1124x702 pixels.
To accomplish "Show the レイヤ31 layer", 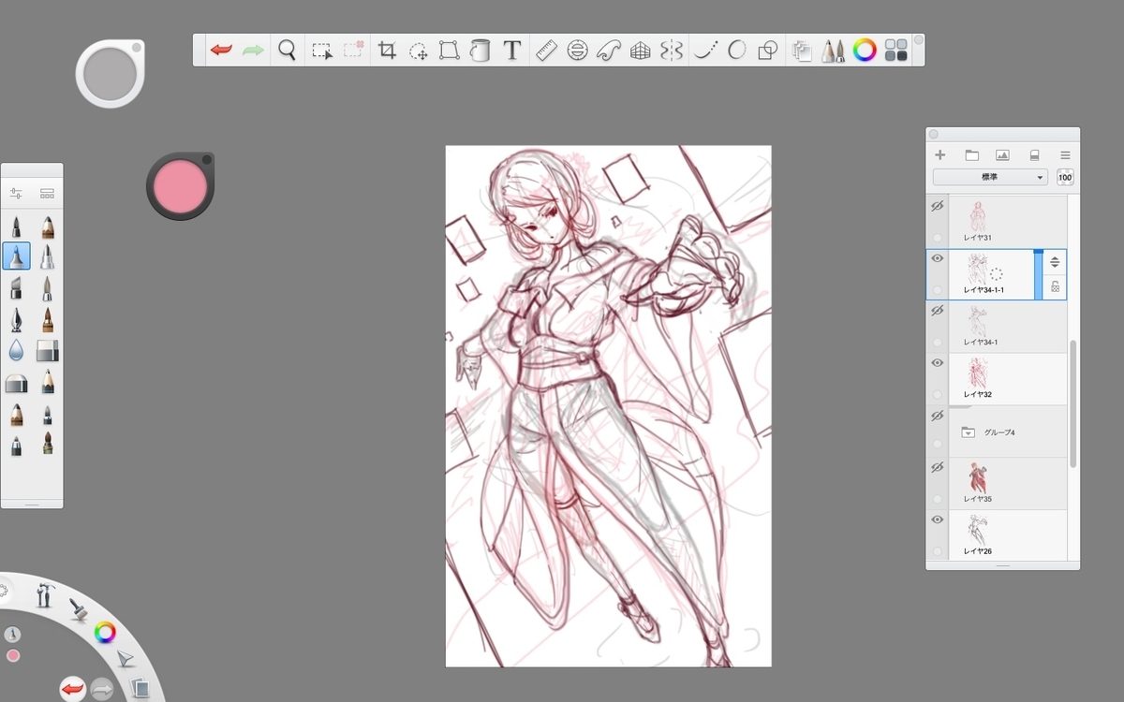I will pyautogui.click(x=937, y=207).
